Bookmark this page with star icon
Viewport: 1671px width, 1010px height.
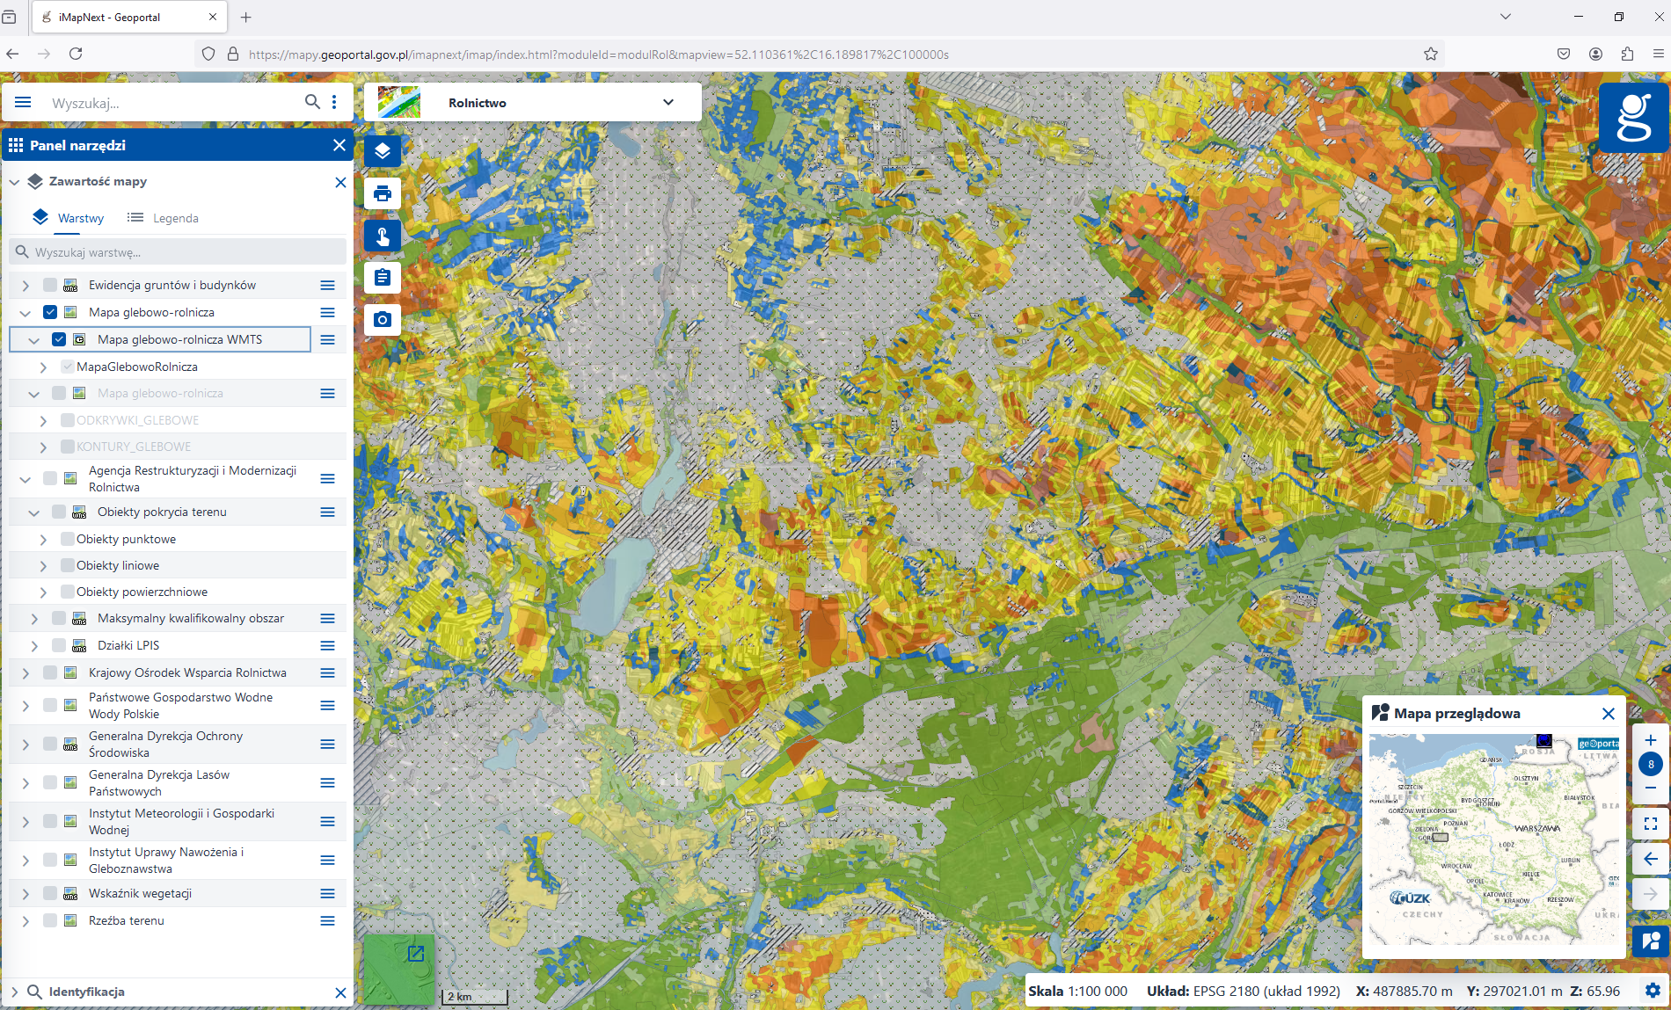pos(1431,54)
